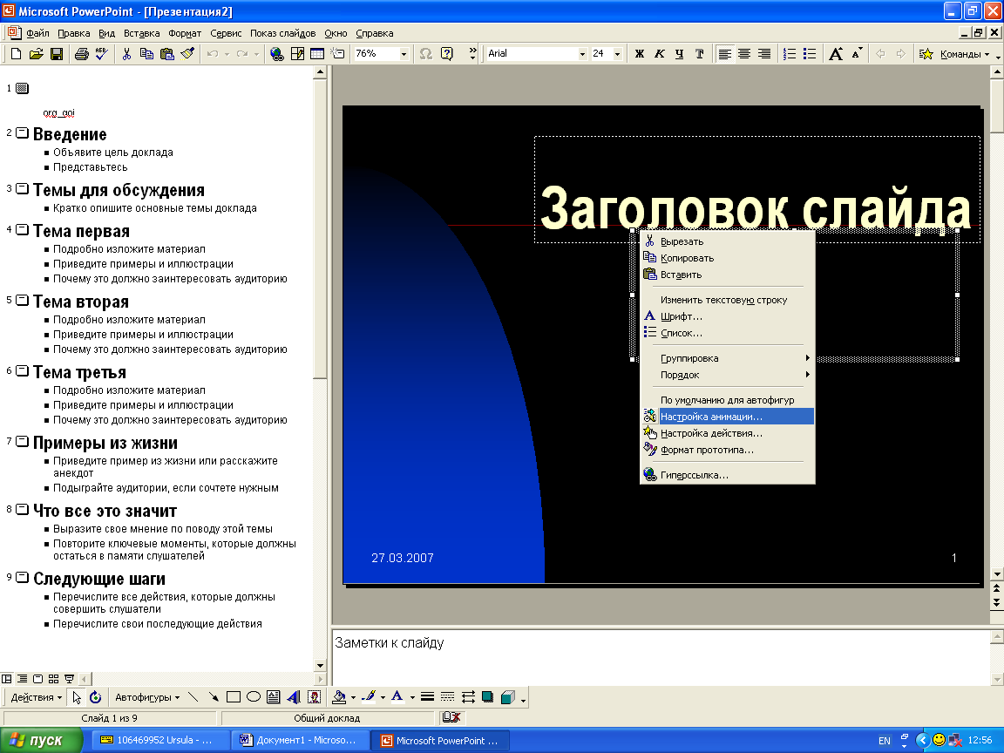Choose Гиперссылка in context menu
Screen dimensions: 1004x753
point(728,475)
